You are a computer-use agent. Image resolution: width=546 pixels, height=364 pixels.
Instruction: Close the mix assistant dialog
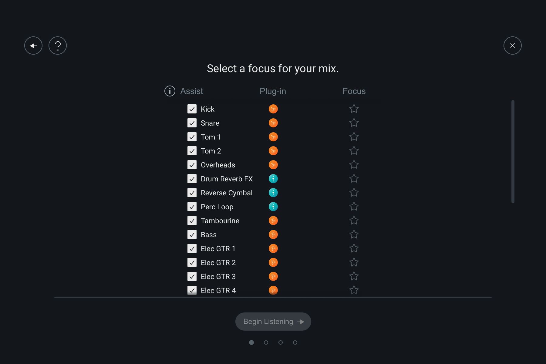(x=512, y=45)
